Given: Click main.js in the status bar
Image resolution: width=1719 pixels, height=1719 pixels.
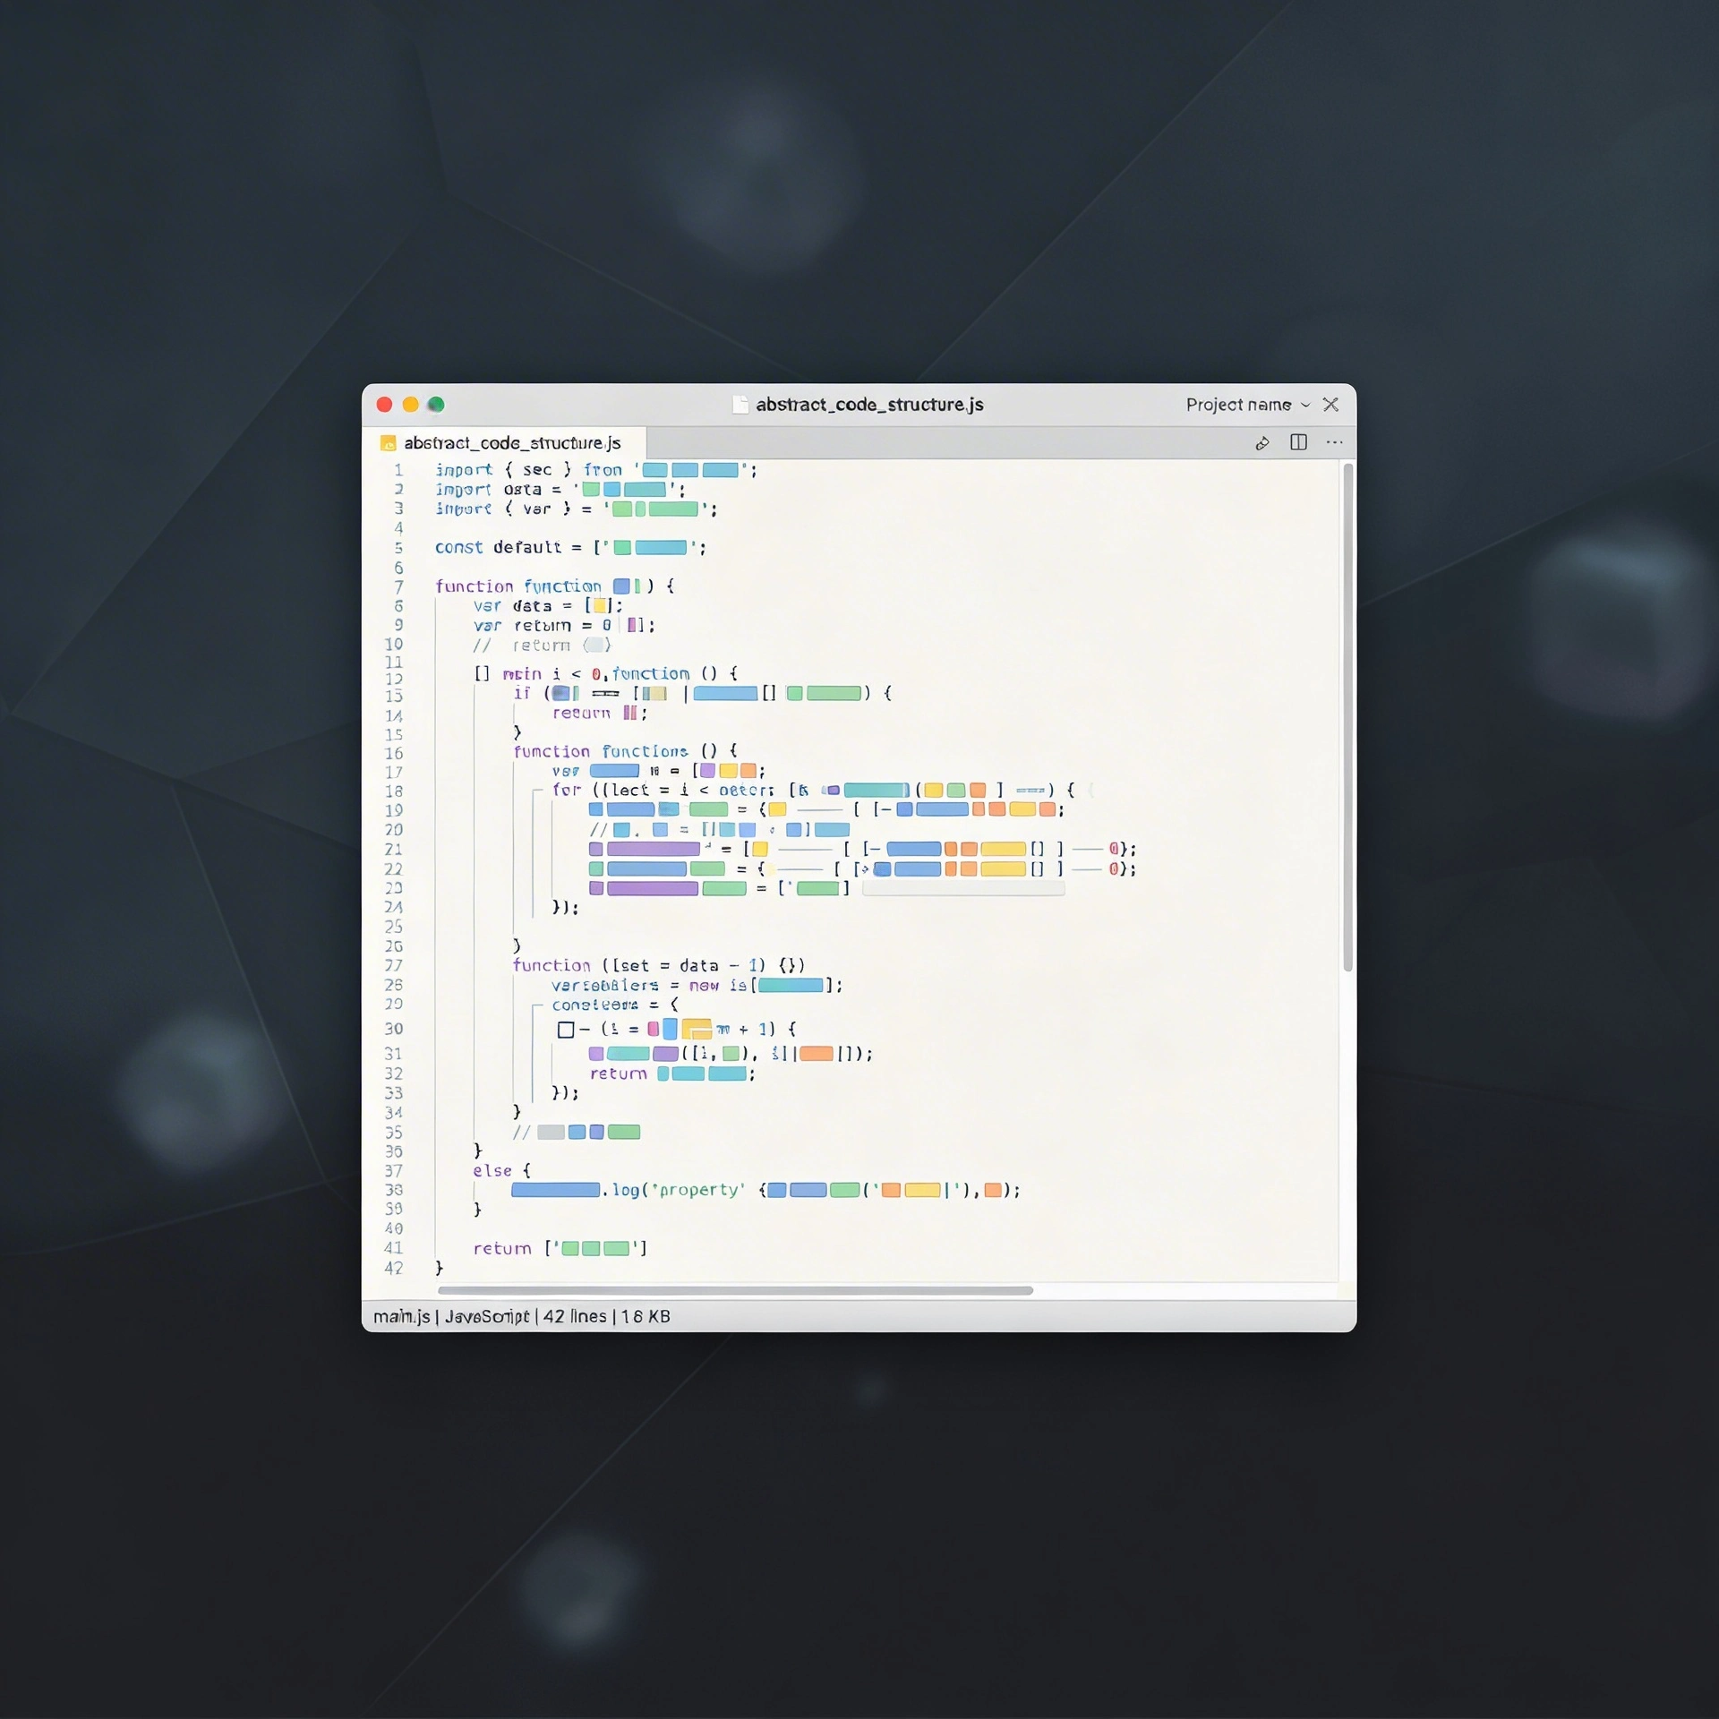Looking at the screenshot, I should tap(401, 1316).
